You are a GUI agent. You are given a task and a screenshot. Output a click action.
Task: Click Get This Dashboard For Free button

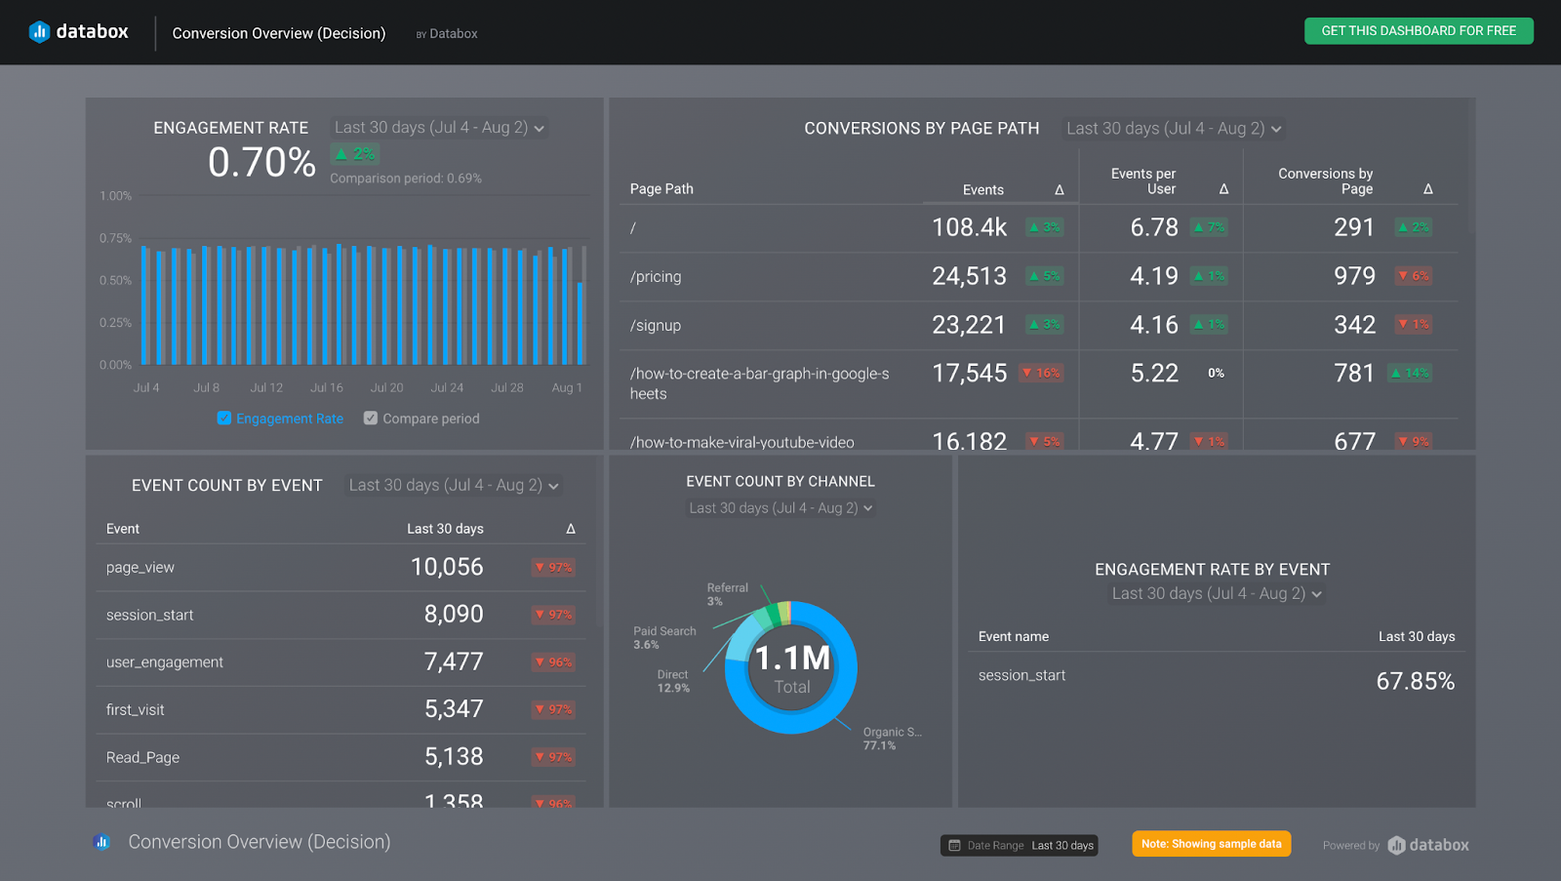1418,31
